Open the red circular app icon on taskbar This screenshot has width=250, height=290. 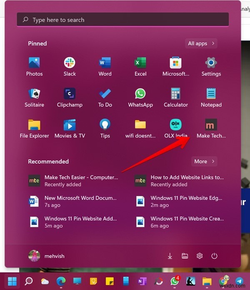pos(158,281)
